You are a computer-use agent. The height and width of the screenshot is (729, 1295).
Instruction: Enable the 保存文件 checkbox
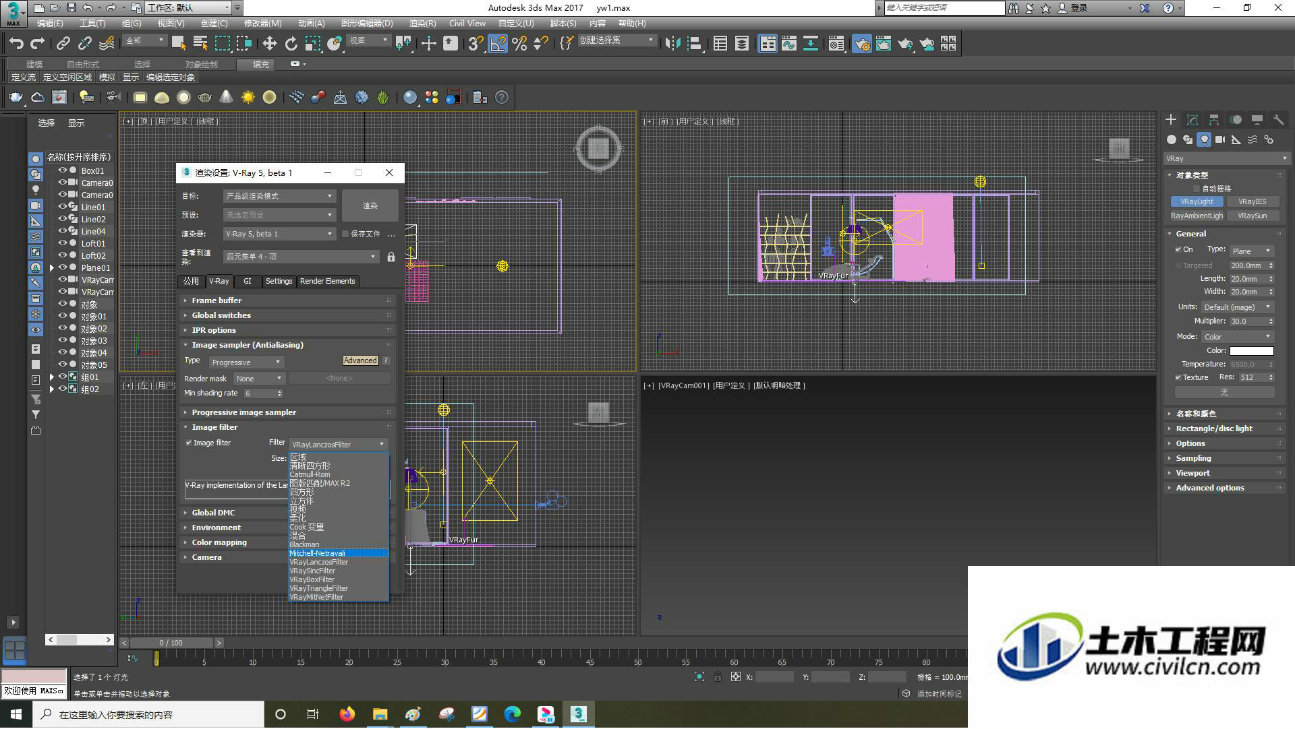tap(345, 234)
